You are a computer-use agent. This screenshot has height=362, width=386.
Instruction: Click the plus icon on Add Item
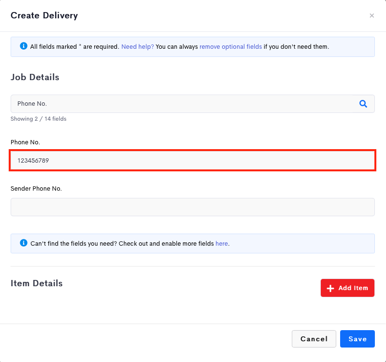click(330, 288)
